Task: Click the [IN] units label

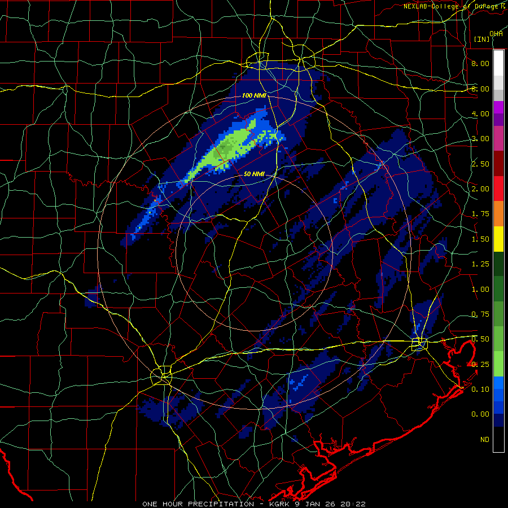Action: pos(482,39)
